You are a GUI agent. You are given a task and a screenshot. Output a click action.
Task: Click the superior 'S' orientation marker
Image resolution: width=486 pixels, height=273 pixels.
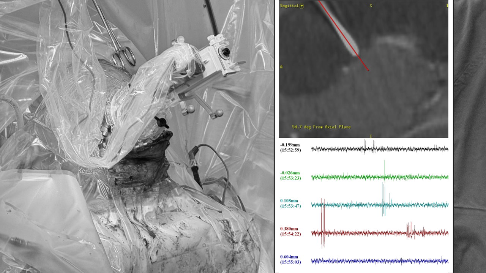(x=370, y=6)
